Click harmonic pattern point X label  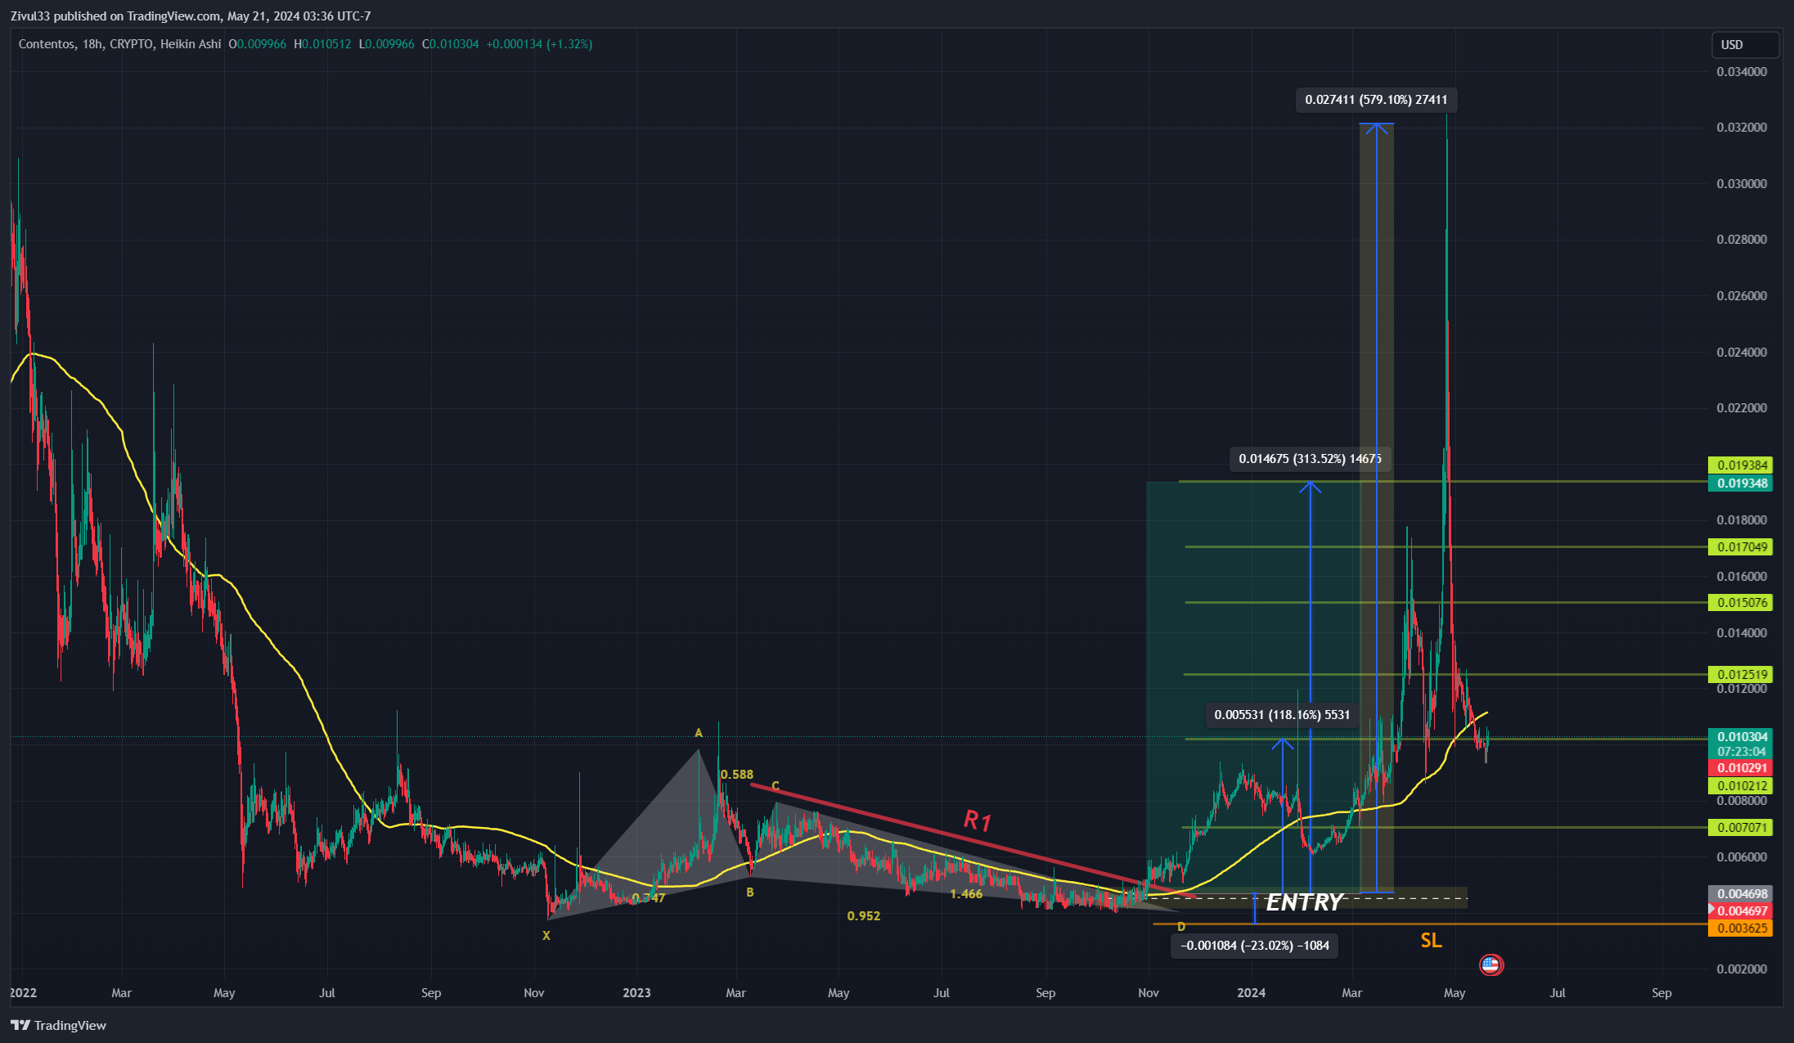(x=546, y=936)
